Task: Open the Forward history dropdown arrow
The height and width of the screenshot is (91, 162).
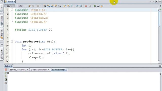Action: (40, 6)
